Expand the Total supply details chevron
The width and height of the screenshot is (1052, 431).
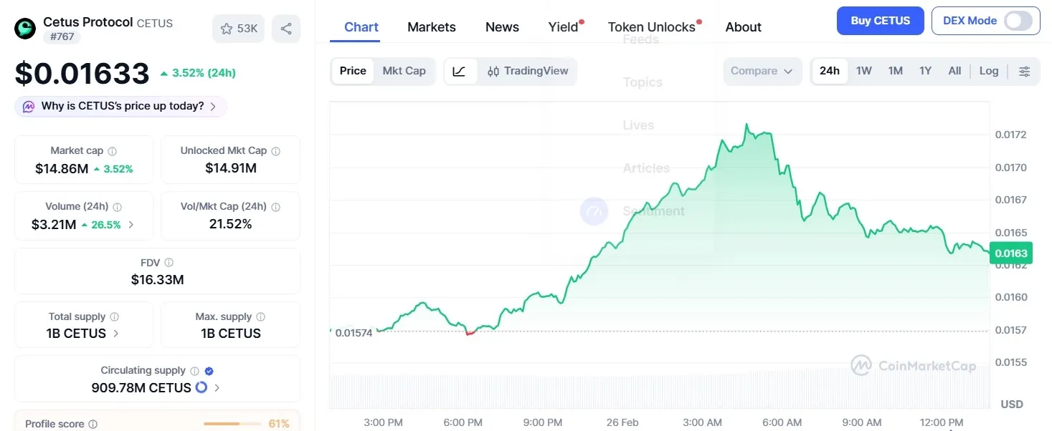coord(116,333)
